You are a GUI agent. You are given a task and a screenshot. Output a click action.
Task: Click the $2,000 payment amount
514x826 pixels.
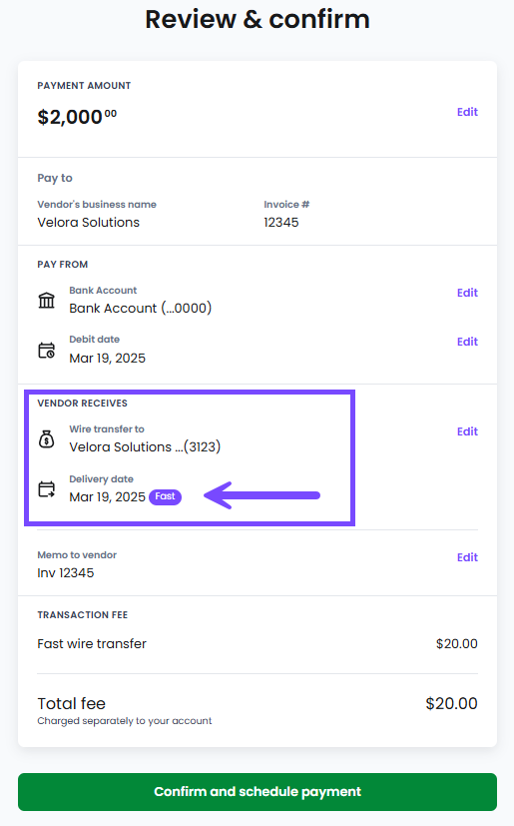[77, 117]
